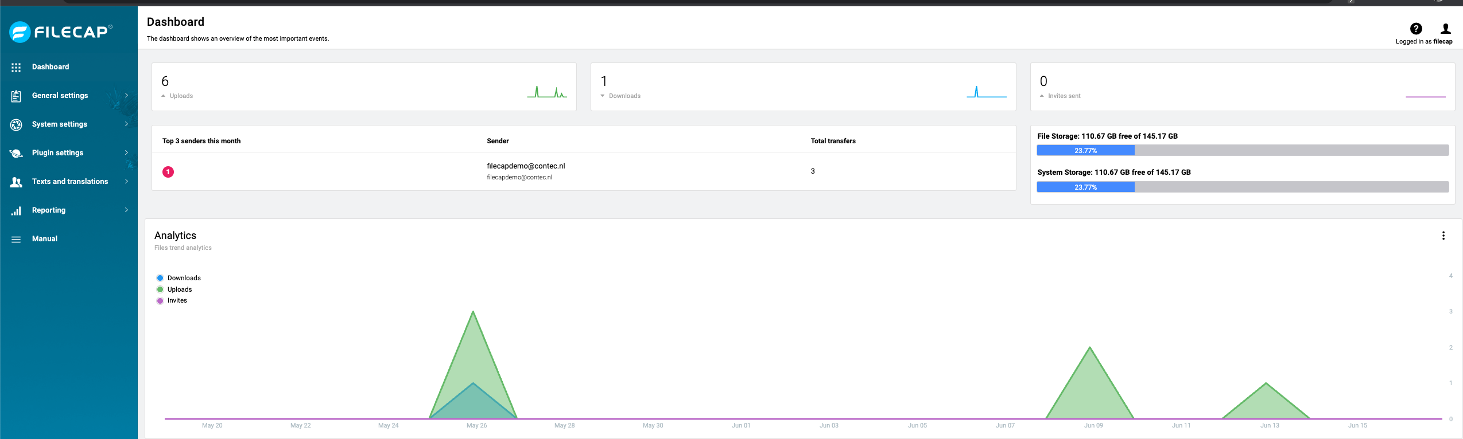Click the up arrow beside Uploads
The height and width of the screenshot is (439, 1463).
click(x=164, y=96)
